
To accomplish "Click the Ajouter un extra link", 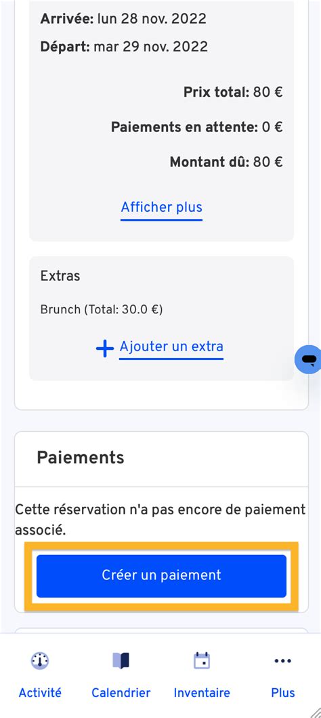I will point(171,346).
